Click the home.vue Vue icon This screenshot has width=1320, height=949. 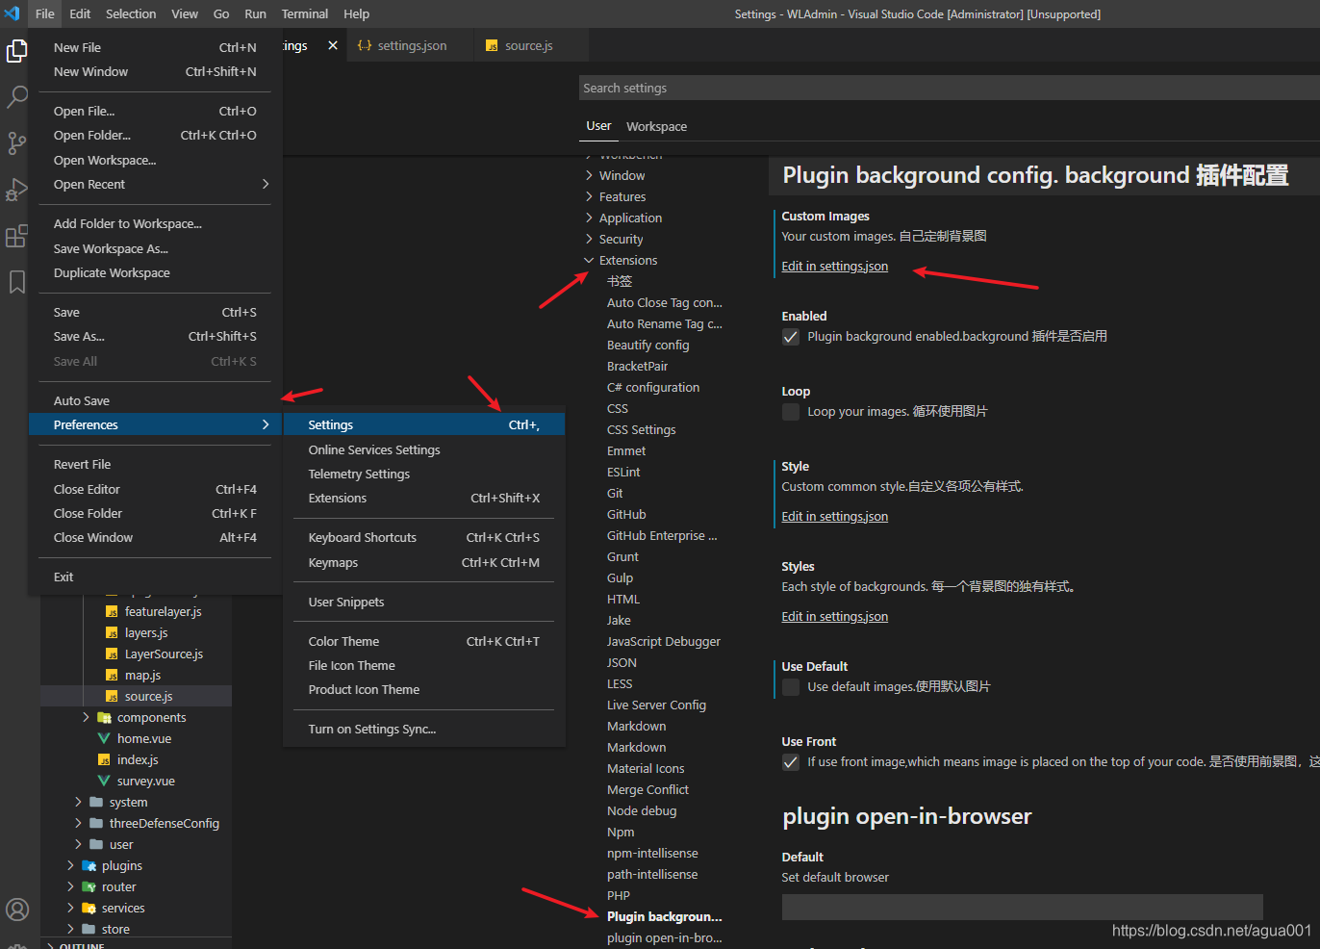tap(104, 739)
